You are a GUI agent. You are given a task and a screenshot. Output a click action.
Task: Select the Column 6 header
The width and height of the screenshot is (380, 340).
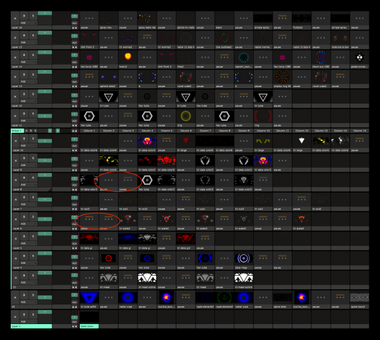pyautogui.click(x=186, y=131)
